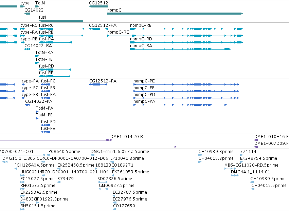Select EST GH10939.3prime
The width and height of the screenshot is (289, 211).
click(x=200, y=155)
